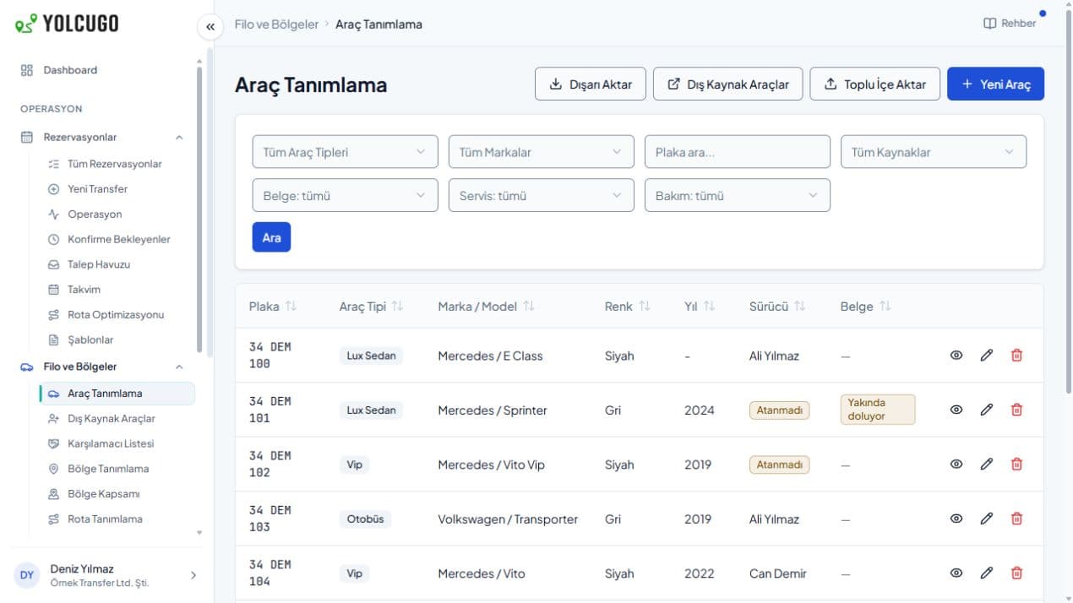Sort table by Plaka column
Viewport: 1073px width, 603px height.
273,307
